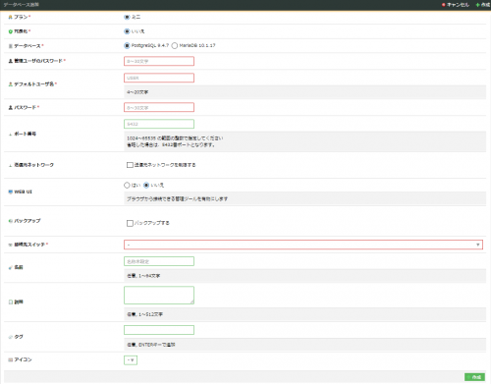Click 作成 in the top header bar

pos(483,5)
